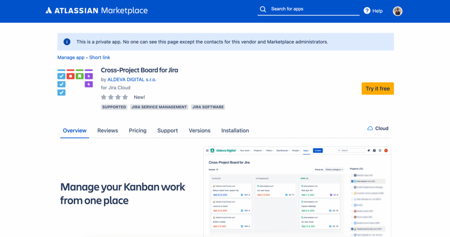Open ALDEVA DIGITAL s.r.o. vendor link
Screen dimensions: 450x237
point(132,80)
